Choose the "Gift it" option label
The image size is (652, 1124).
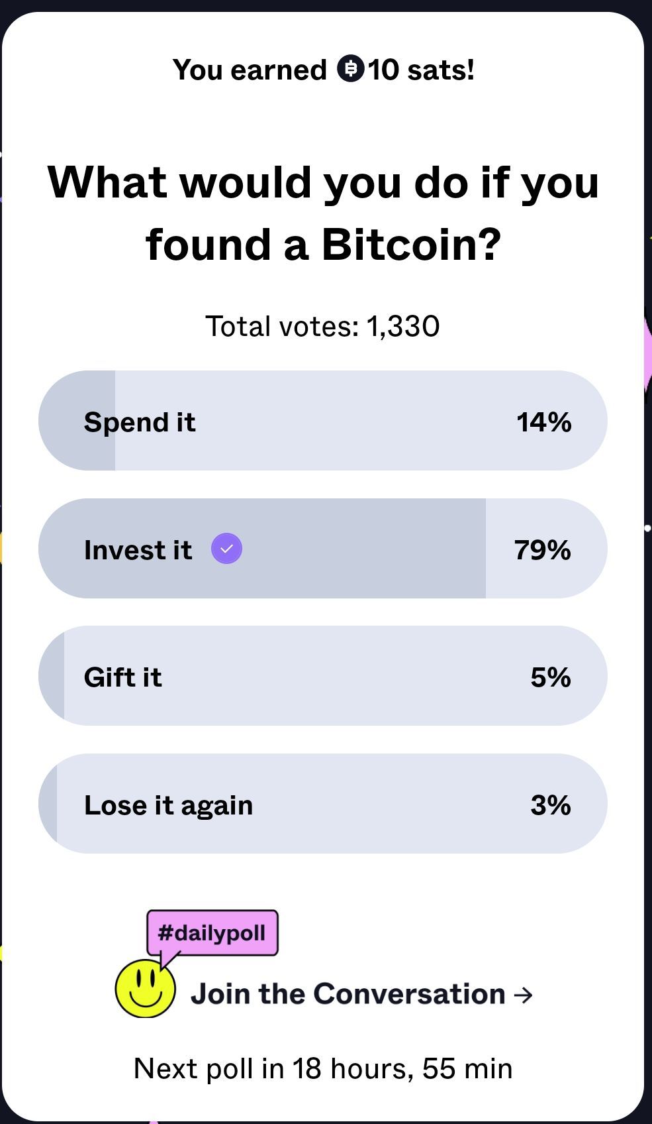tap(123, 677)
